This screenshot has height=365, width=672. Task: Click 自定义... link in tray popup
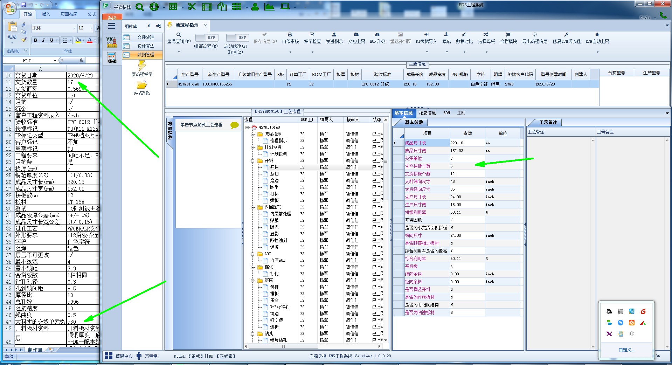point(626,350)
